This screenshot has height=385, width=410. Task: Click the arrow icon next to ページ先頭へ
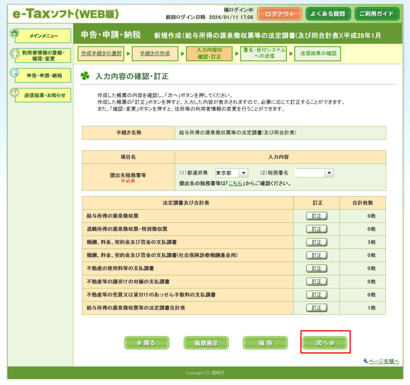(365, 361)
